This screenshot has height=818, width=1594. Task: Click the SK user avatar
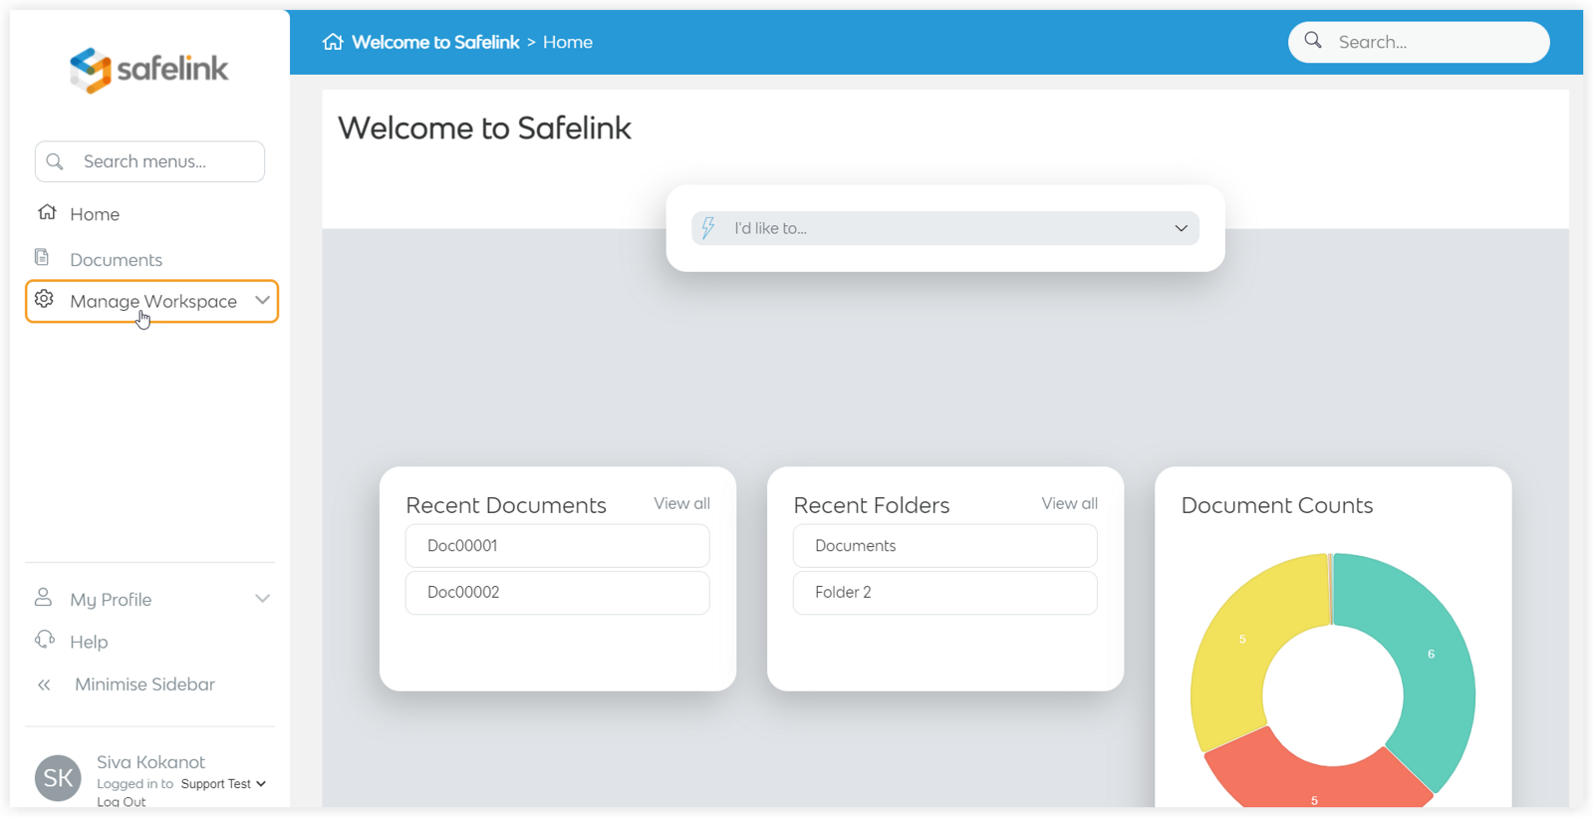click(x=58, y=778)
